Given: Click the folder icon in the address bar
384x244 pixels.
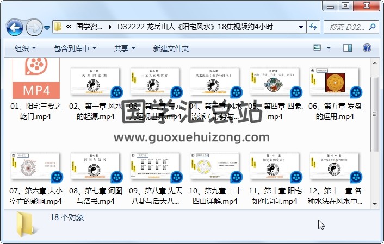Looking at the screenshot, I should [58, 27].
